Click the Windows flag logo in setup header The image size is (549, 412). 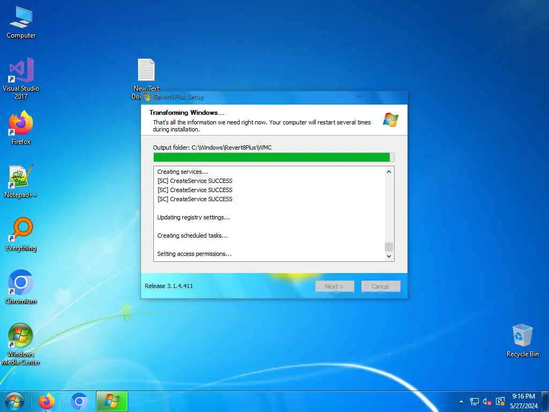point(390,120)
